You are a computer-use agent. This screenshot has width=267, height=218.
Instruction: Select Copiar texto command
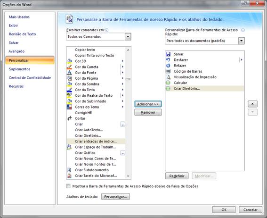(96, 50)
